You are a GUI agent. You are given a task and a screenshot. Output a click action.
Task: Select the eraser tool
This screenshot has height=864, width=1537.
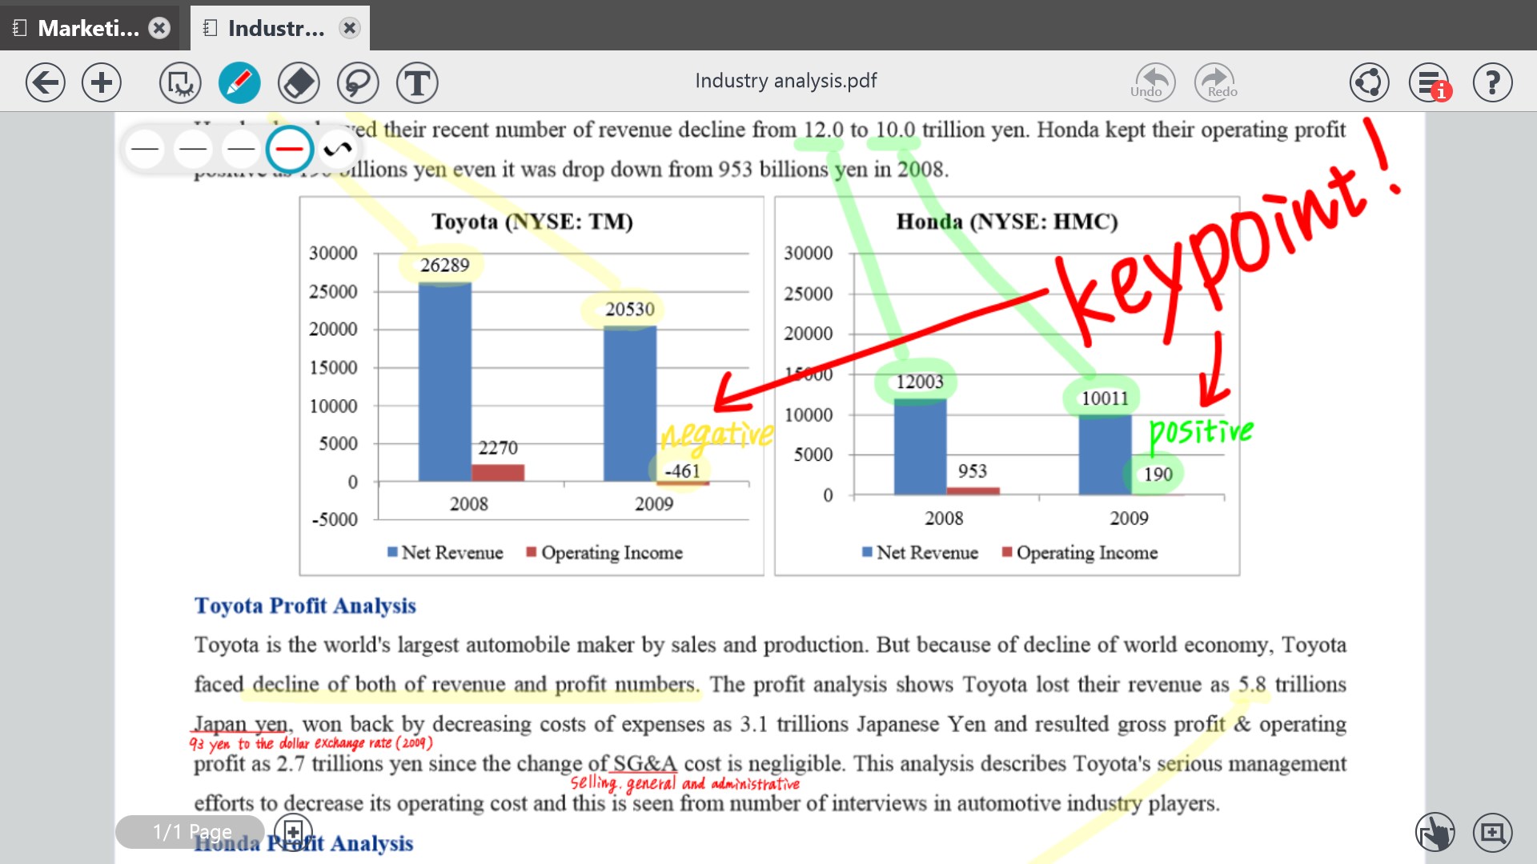tap(299, 82)
